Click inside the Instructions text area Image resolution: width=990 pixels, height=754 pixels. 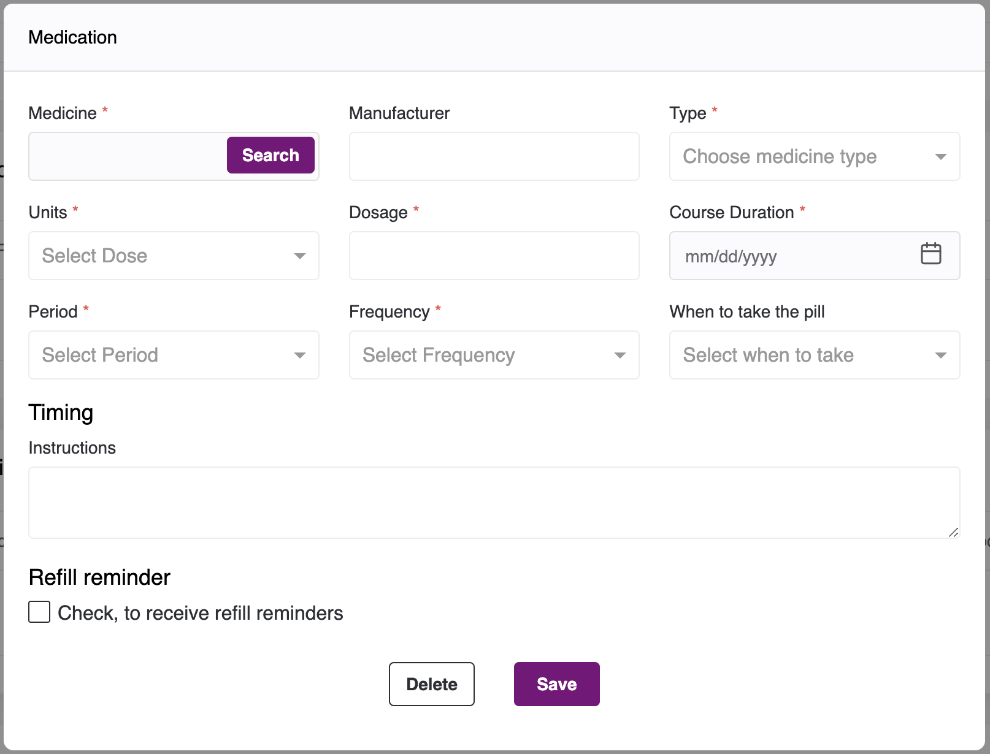(491, 503)
